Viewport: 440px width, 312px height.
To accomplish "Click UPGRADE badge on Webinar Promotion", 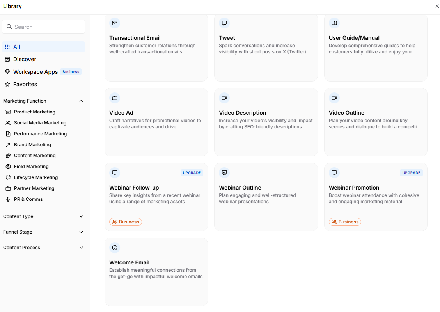I will coord(411,172).
